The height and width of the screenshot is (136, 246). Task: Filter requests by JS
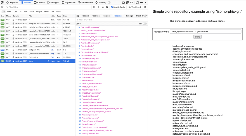click(21, 12)
